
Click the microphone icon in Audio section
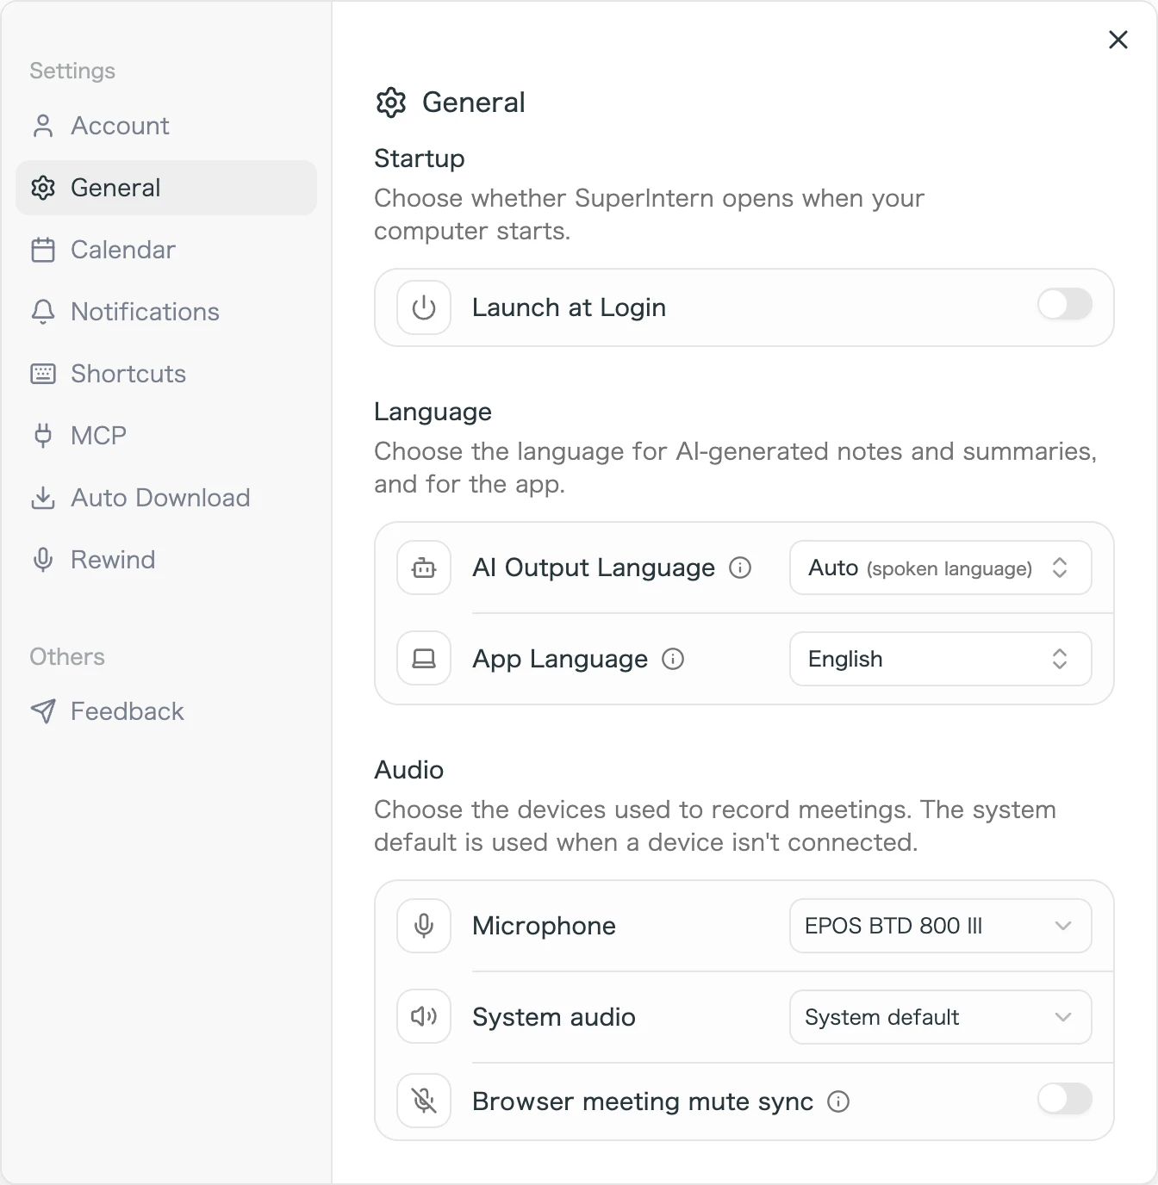coord(424,926)
